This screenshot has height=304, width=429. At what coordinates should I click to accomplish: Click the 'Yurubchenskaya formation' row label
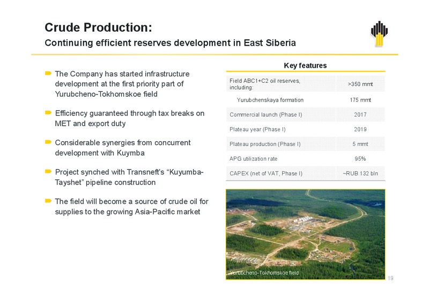tap(270, 100)
